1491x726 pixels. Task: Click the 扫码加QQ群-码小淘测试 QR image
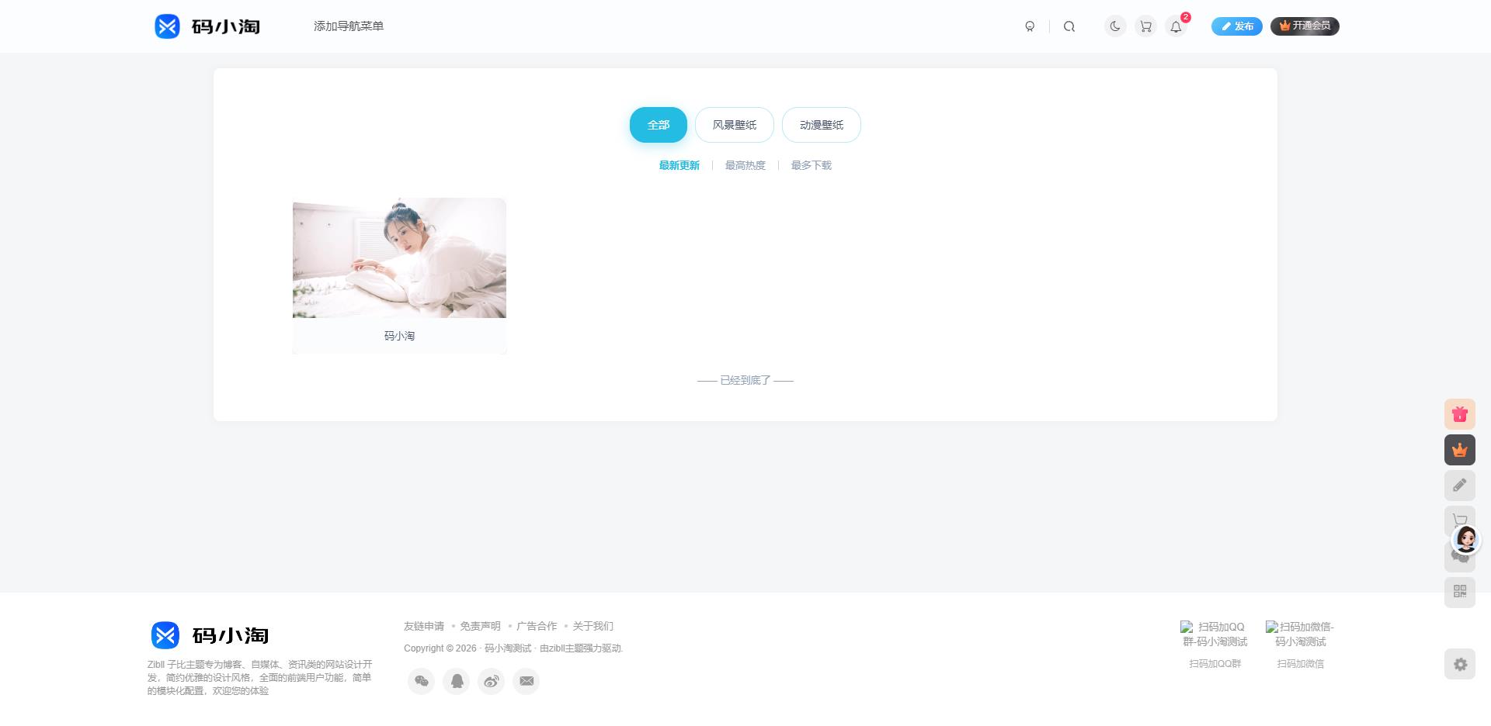pyautogui.click(x=1215, y=634)
